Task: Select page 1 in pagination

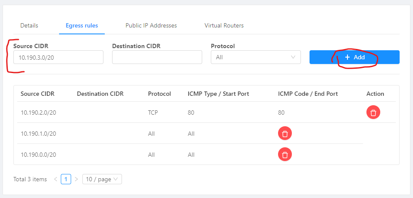Action: (x=66, y=179)
